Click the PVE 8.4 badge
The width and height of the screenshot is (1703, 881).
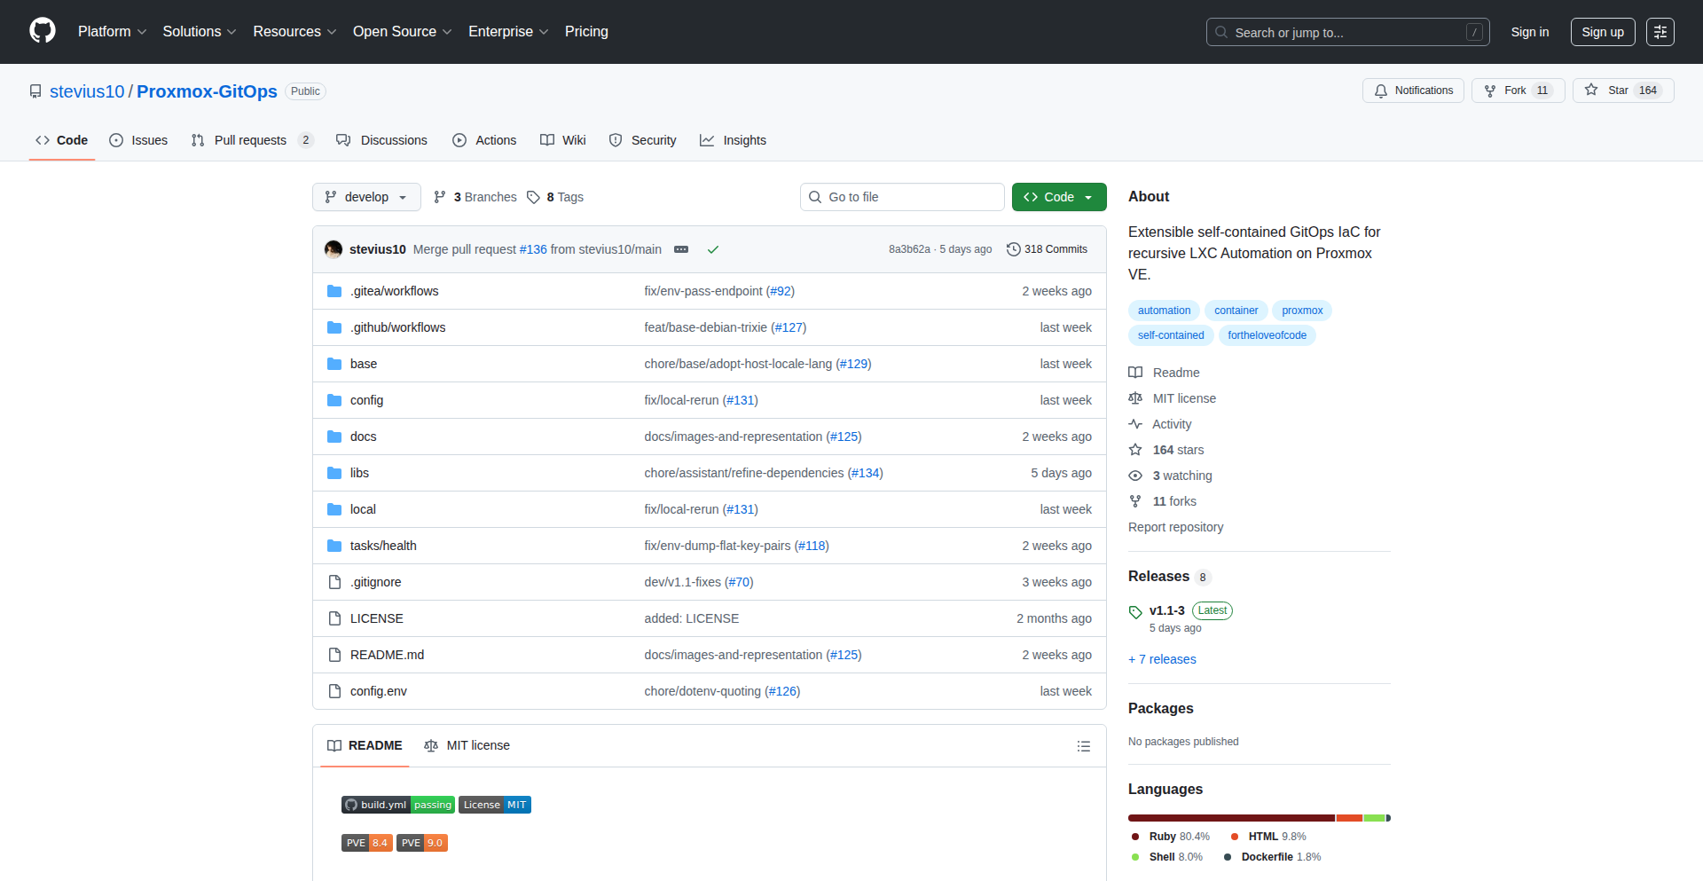367,843
